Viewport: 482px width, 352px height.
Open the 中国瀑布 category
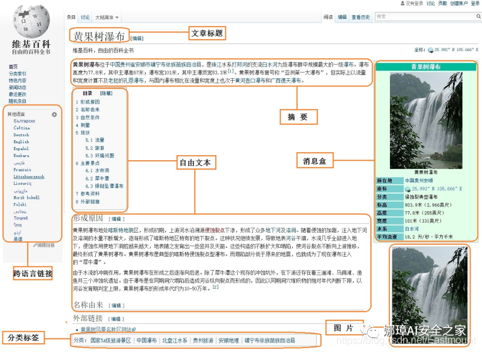[x=146, y=341]
